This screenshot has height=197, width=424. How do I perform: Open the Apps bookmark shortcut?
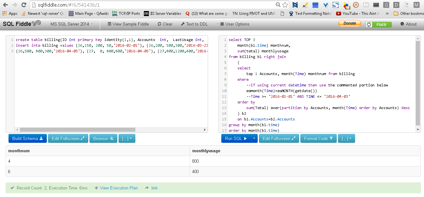point(10,14)
